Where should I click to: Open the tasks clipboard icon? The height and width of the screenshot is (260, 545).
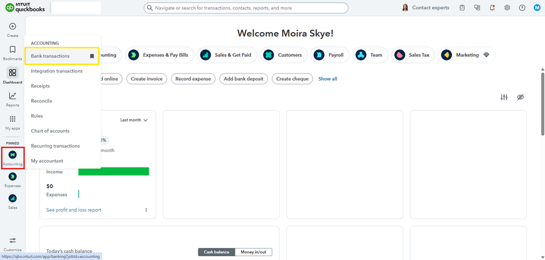tap(462, 8)
